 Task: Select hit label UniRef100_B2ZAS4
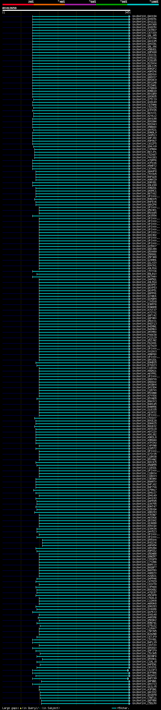tap(144, 63)
